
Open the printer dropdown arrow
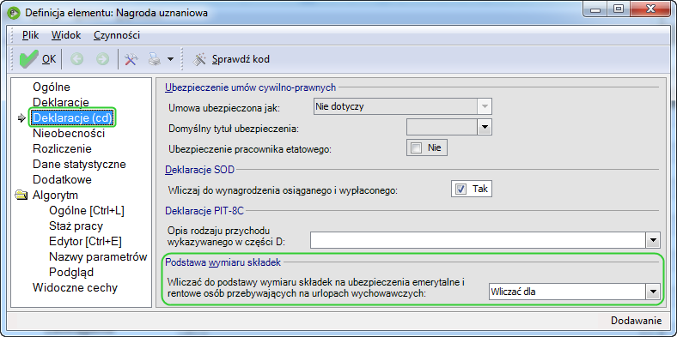(x=170, y=59)
